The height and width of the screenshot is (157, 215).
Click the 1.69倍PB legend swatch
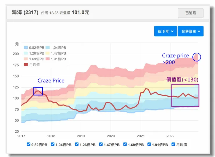pyautogui.click(x=26, y=59)
